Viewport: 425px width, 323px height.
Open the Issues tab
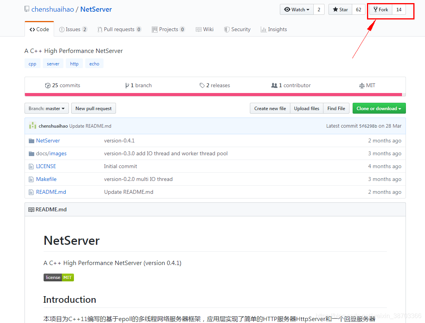tap(73, 29)
